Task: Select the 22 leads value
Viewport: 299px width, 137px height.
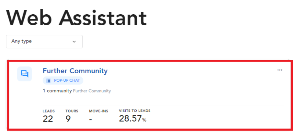Action: (48, 119)
